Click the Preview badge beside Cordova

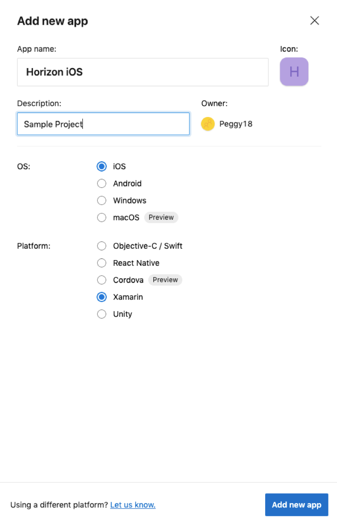click(x=165, y=280)
